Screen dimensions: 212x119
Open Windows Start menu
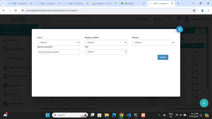(x=47, y=115)
